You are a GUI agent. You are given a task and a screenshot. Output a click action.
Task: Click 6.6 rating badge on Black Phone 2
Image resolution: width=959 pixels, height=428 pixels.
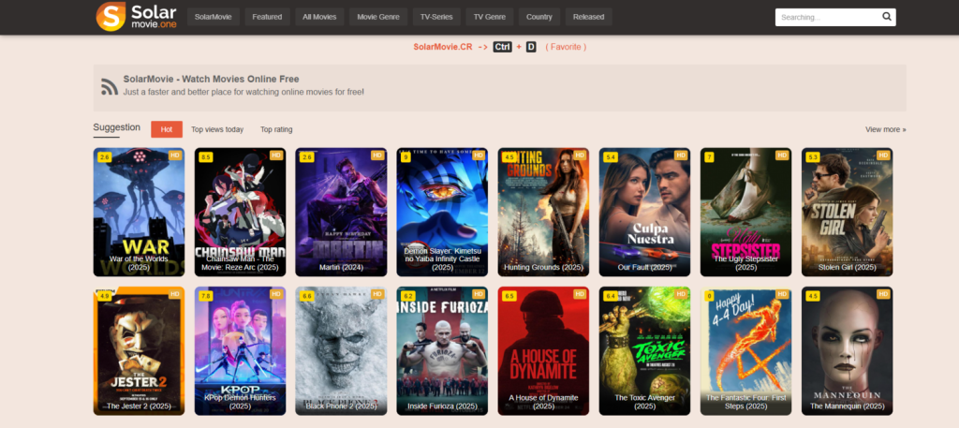(307, 297)
